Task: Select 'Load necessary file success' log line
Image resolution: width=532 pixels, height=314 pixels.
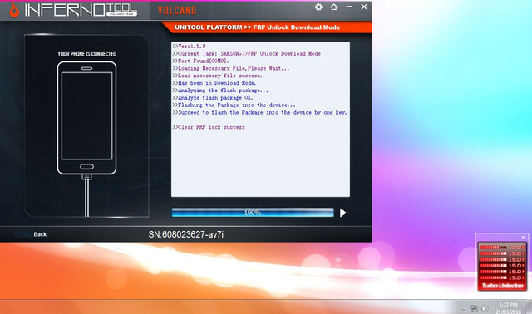Action: click(217, 76)
